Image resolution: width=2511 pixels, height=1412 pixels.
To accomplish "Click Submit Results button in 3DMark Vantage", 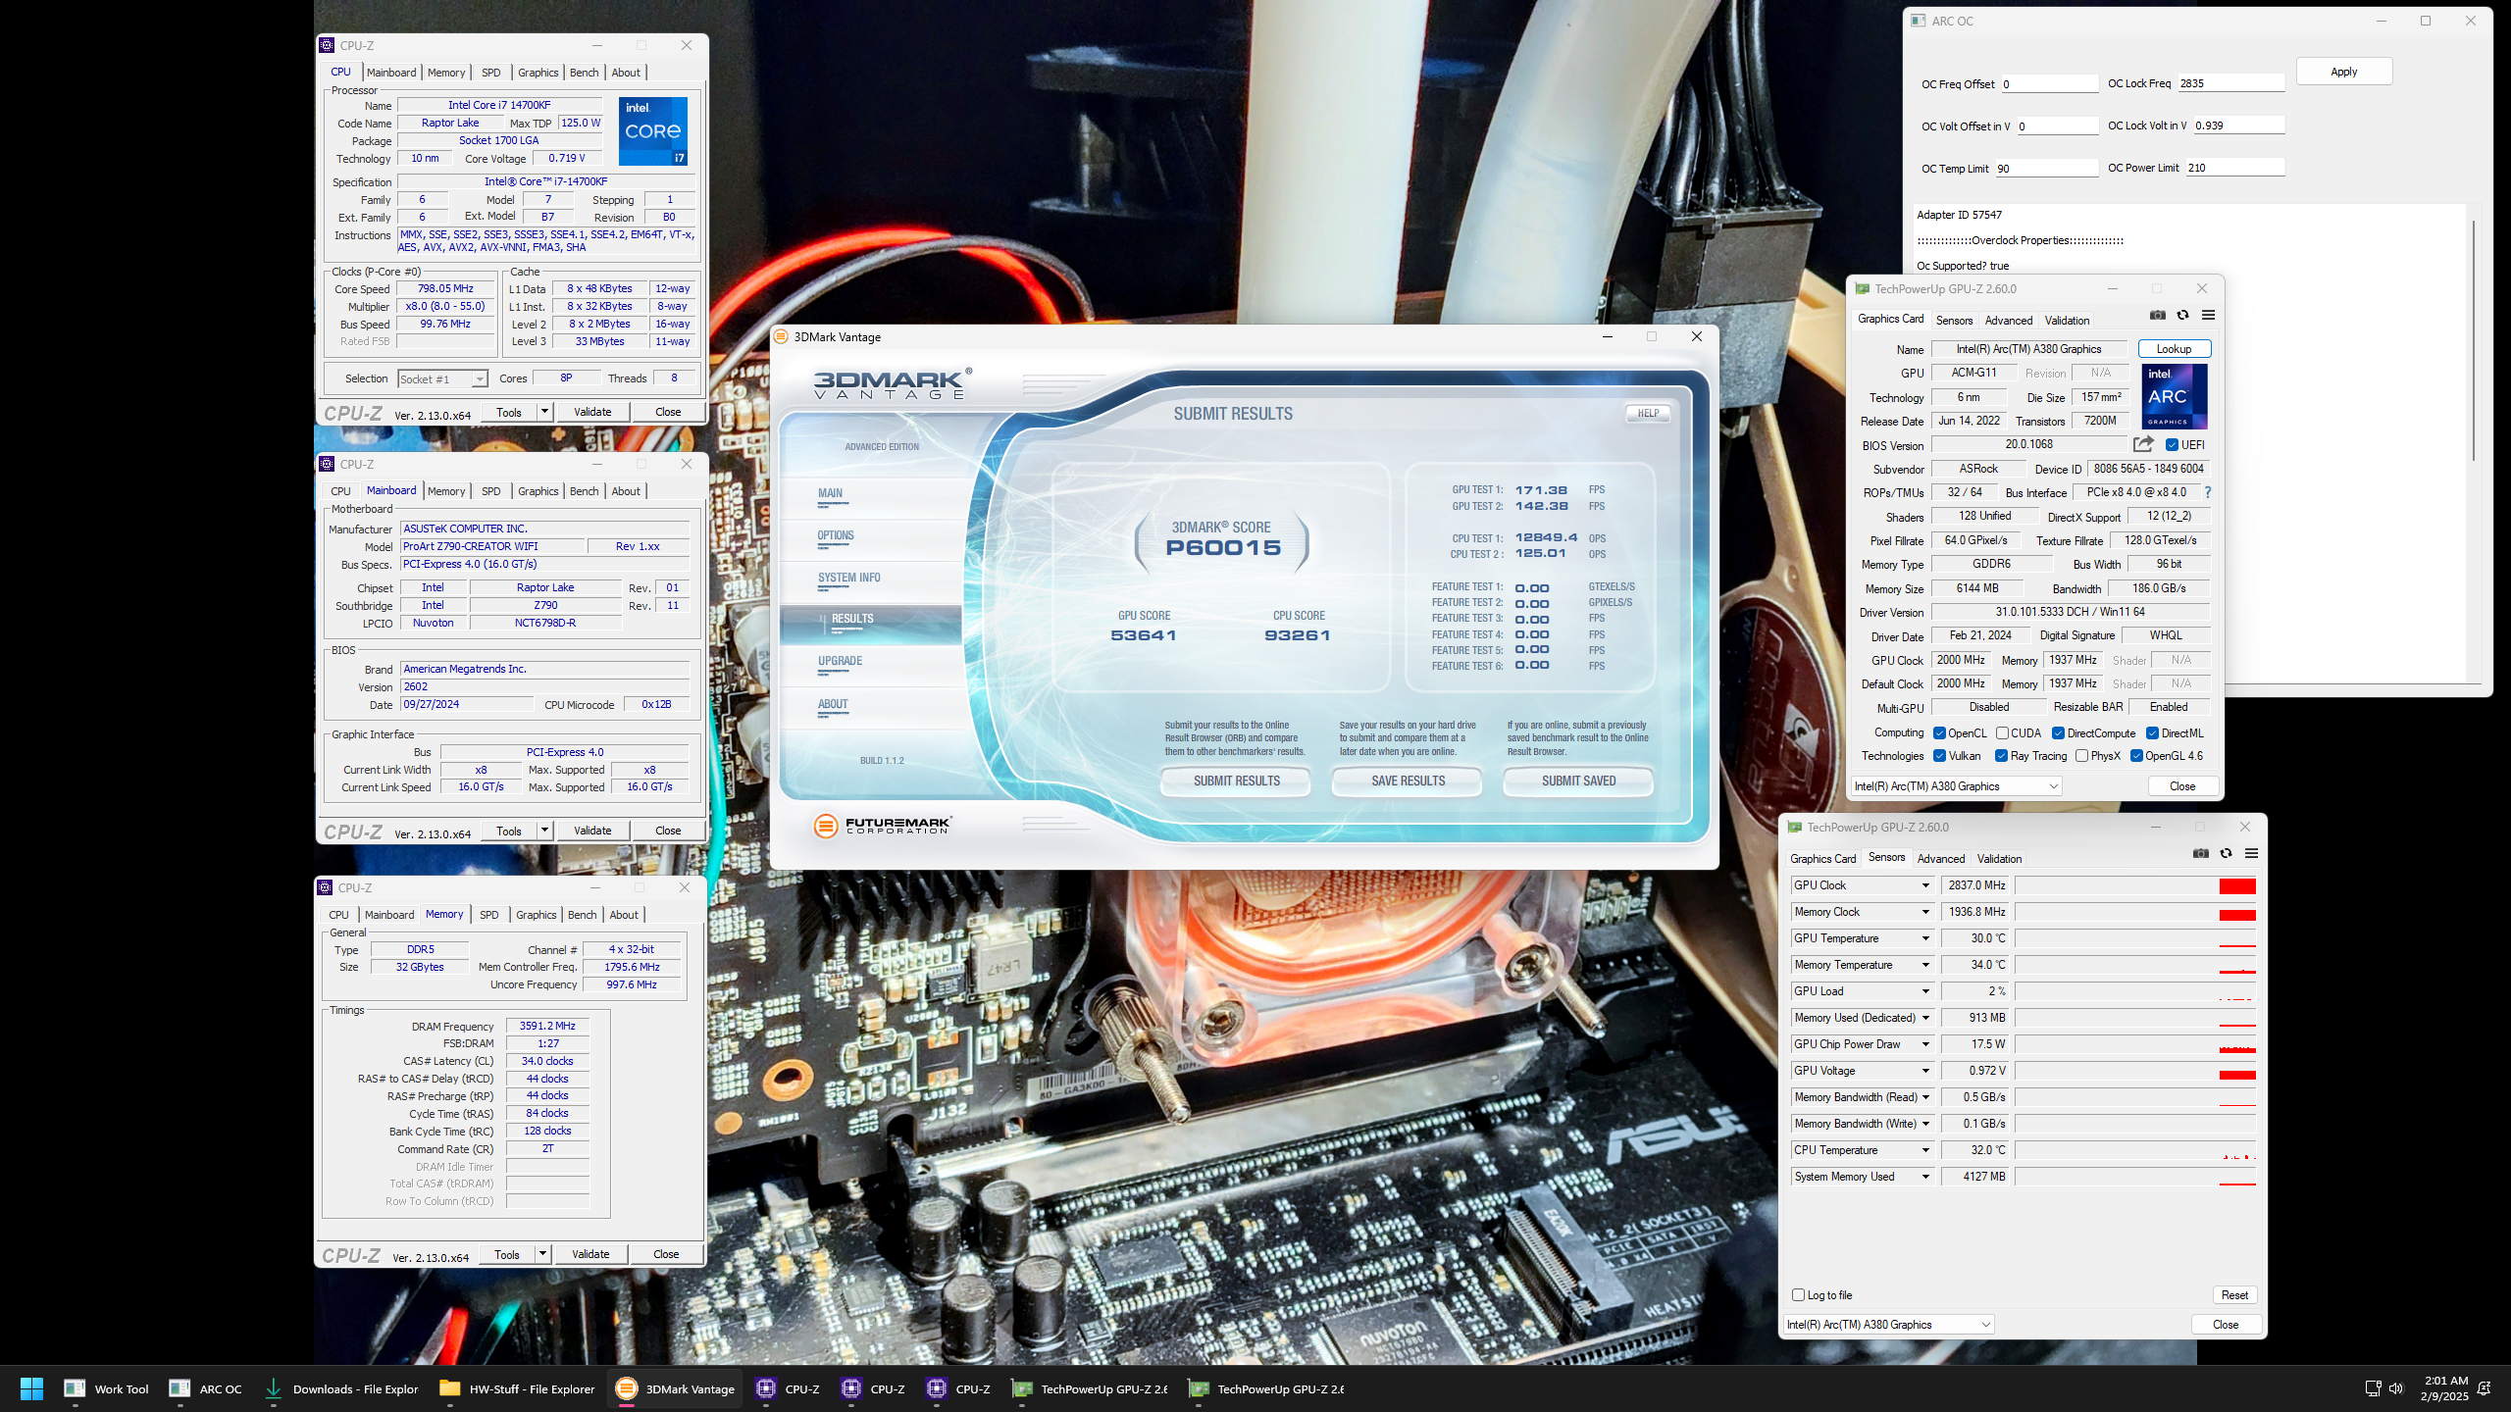I will [x=1236, y=781].
